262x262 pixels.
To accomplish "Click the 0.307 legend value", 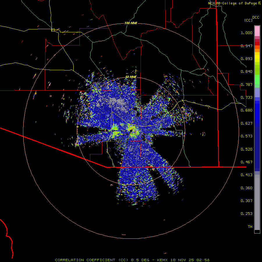I will pyautogui.click(x=247, y=201).
